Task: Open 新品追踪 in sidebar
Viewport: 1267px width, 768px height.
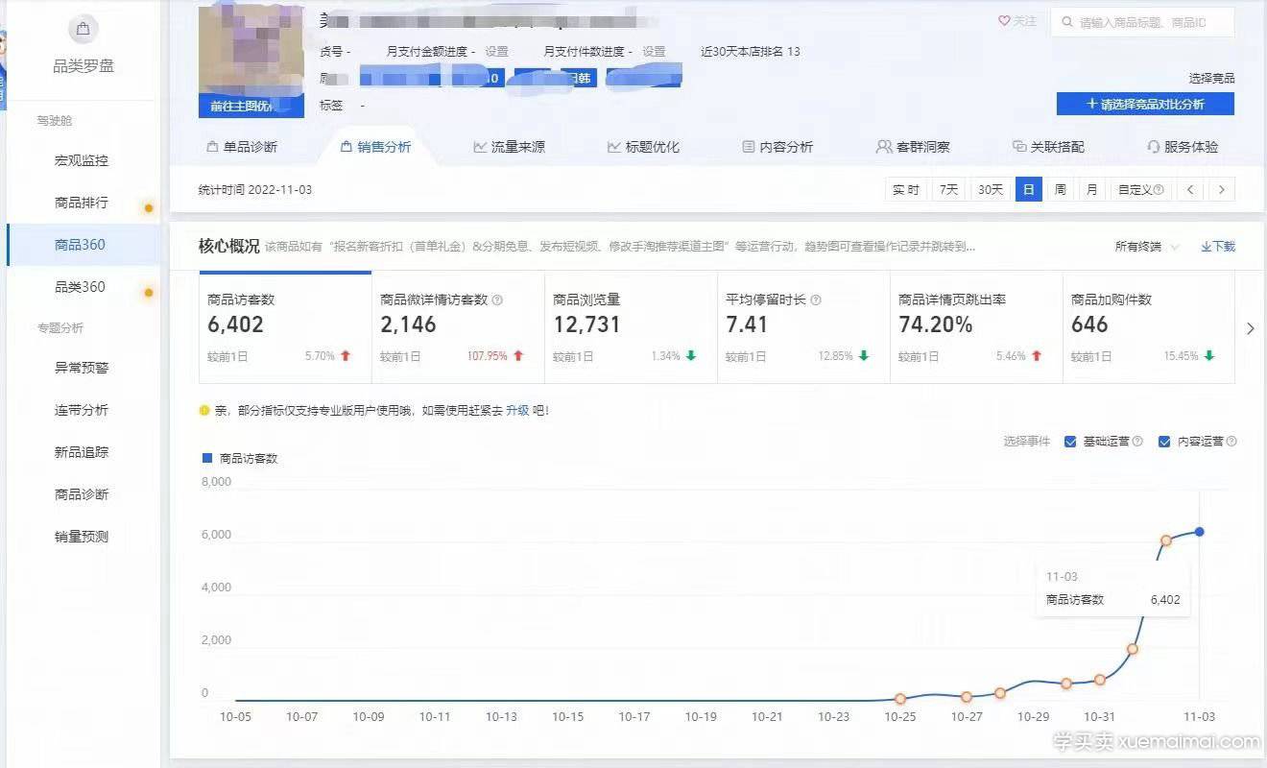Action: click(x=82, y=452)
